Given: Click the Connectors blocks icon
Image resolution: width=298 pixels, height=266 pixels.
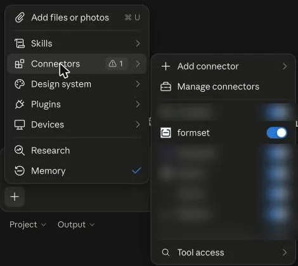Looking at the screenshot, I should pos(20,64).
